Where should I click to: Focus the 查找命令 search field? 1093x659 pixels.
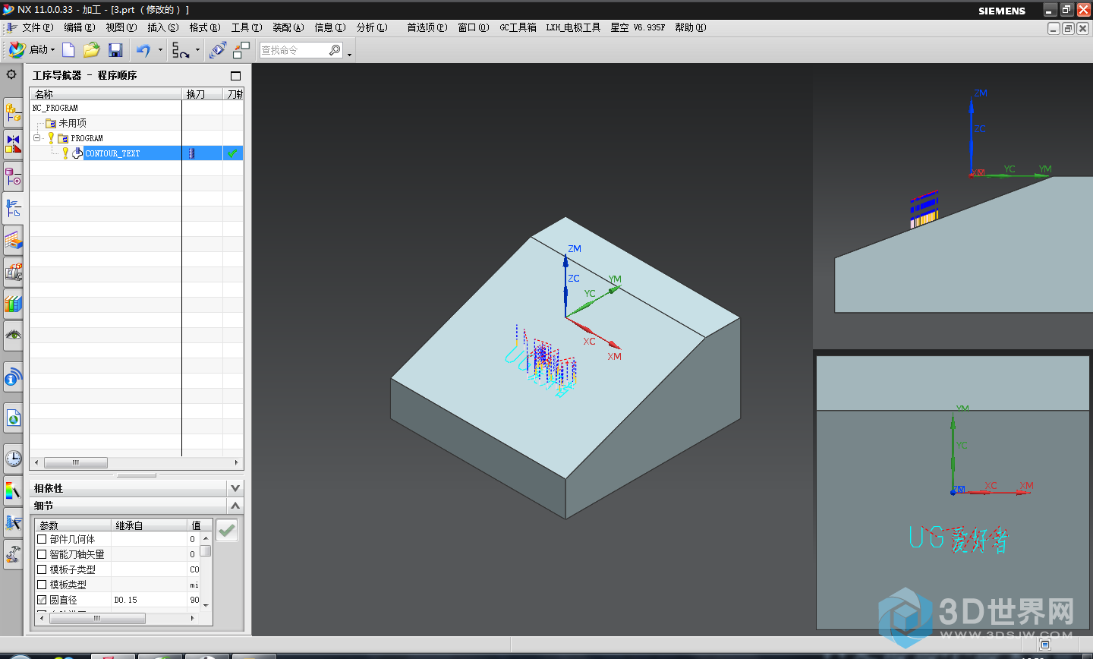[294, 50]
